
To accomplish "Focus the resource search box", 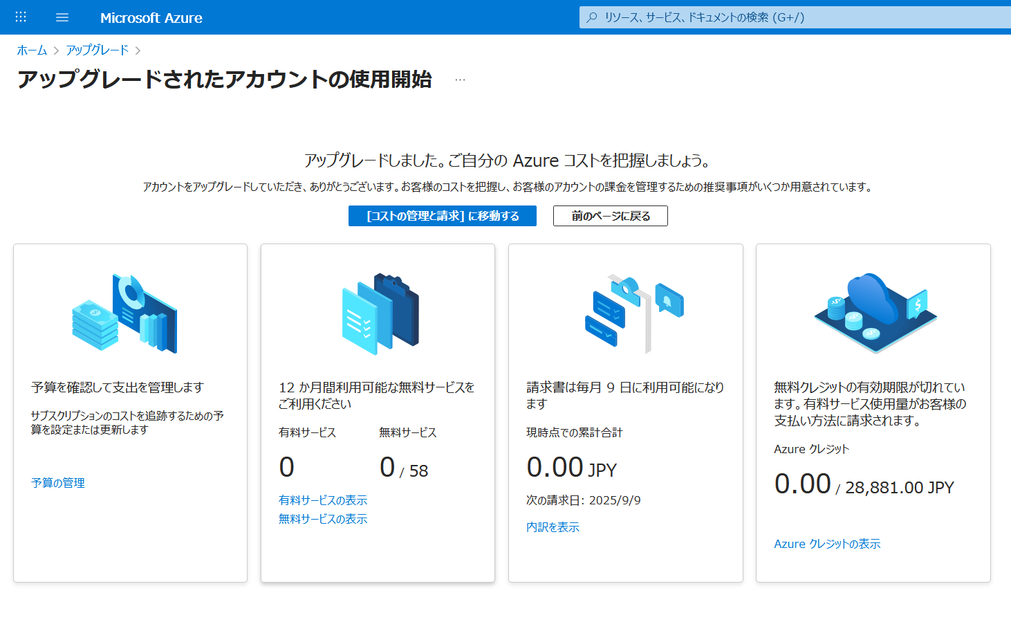I will [x=795, y=17].
